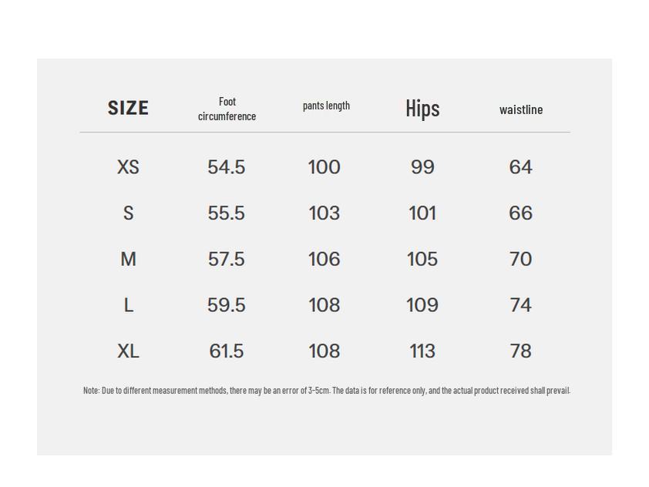Select the Foot circumference column header
649x487 pixels.
(227, 109)
